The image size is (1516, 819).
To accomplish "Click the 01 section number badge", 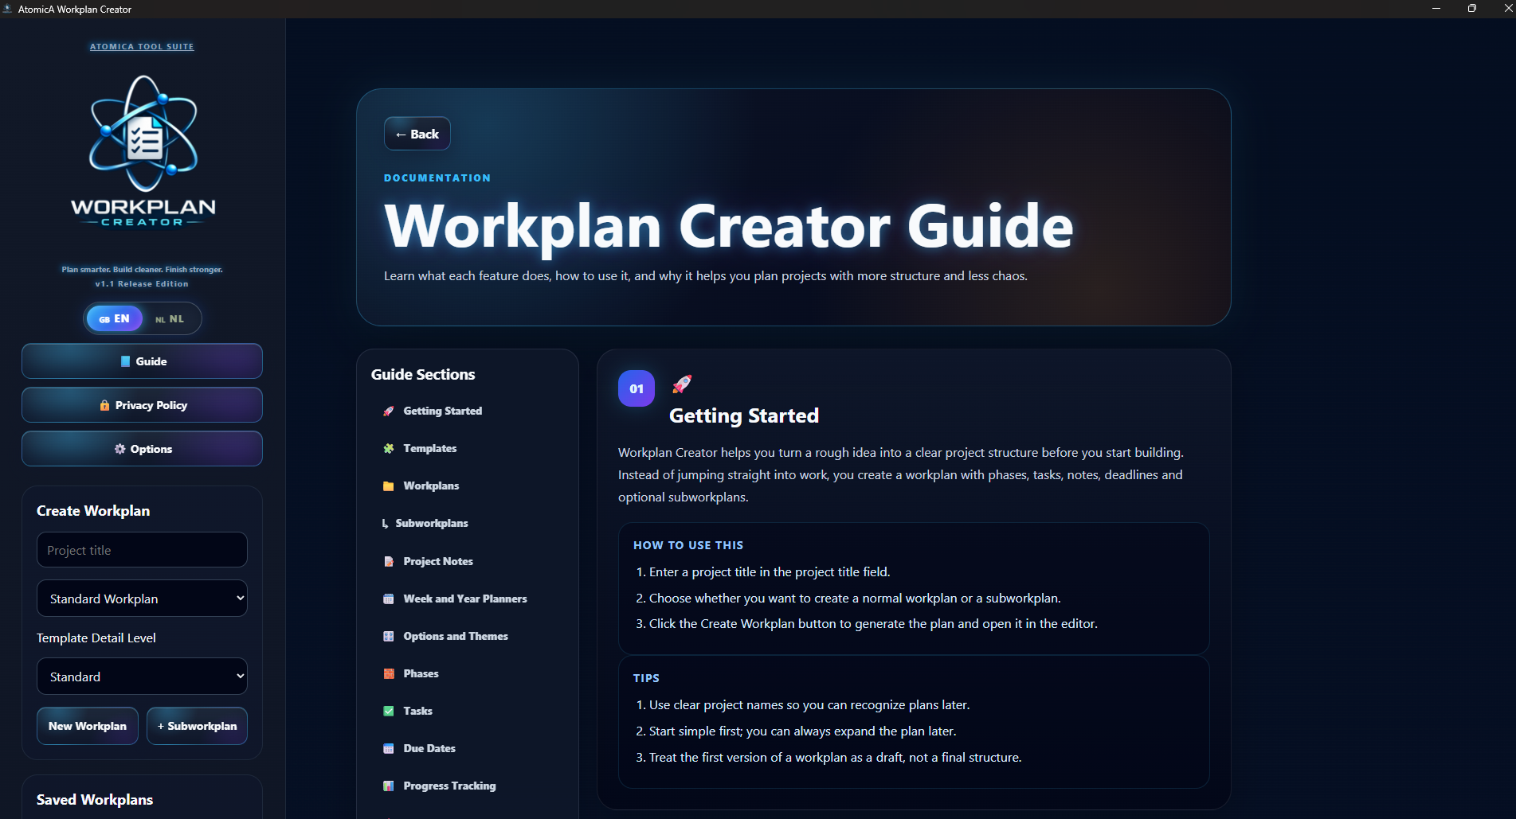I will (637, 388).
